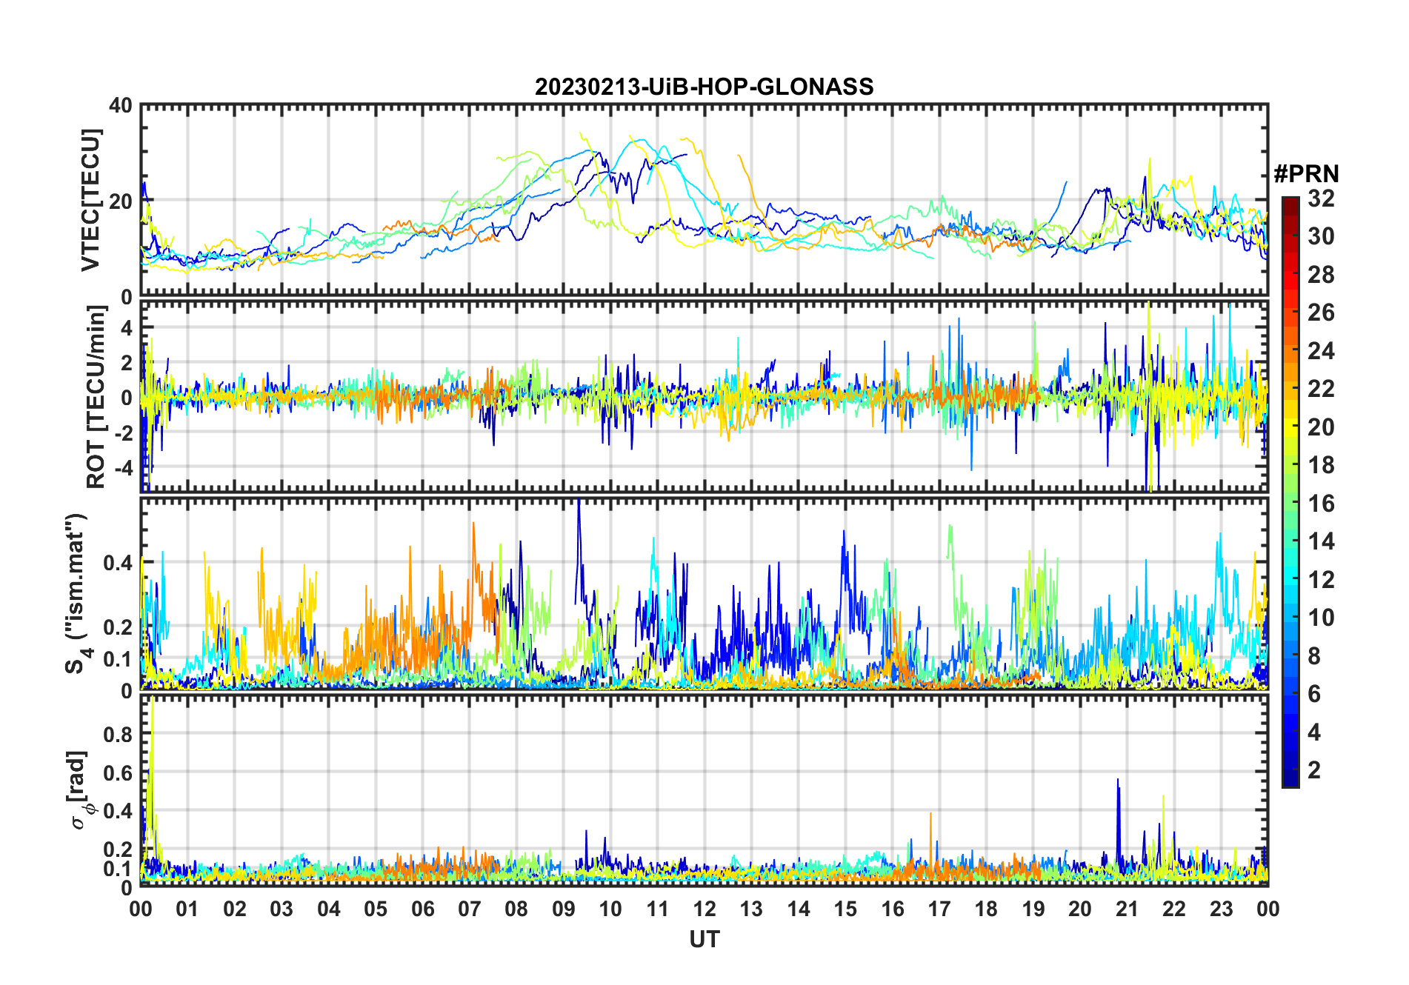
Task: Click x-axis hour label 01
Action: [187, 909]
